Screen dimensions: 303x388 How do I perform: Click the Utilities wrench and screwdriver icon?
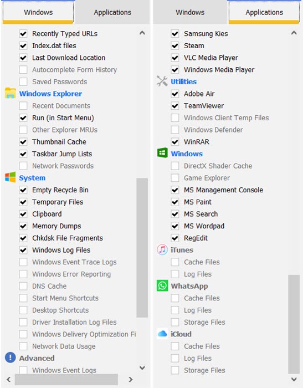click(162, 81)
